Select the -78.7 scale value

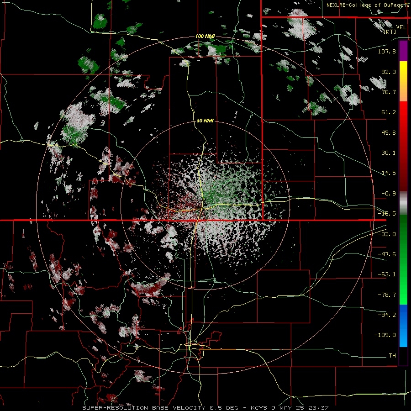click(x=387, y=295)
